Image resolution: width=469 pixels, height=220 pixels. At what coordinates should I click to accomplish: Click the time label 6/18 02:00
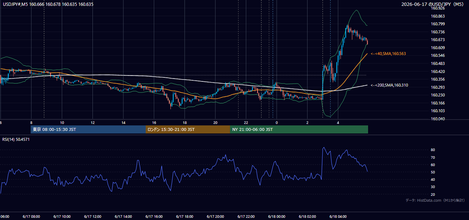click(307, 217)
